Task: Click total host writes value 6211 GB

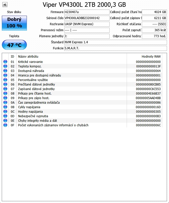Action: pos(154,18)
